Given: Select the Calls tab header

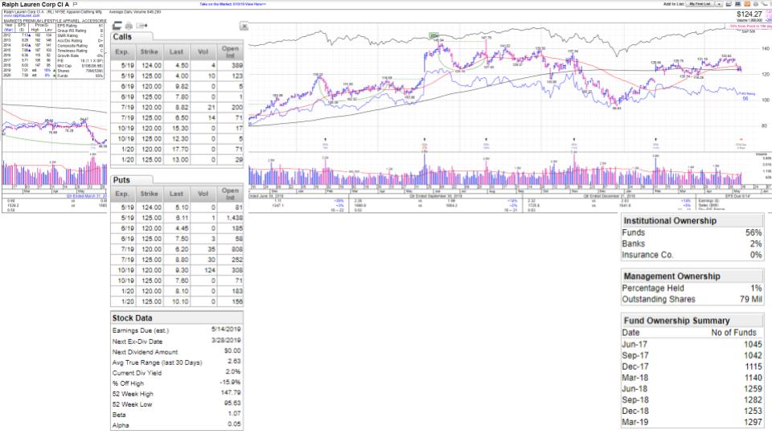Looking at the screenshot, I should [131, 37].
